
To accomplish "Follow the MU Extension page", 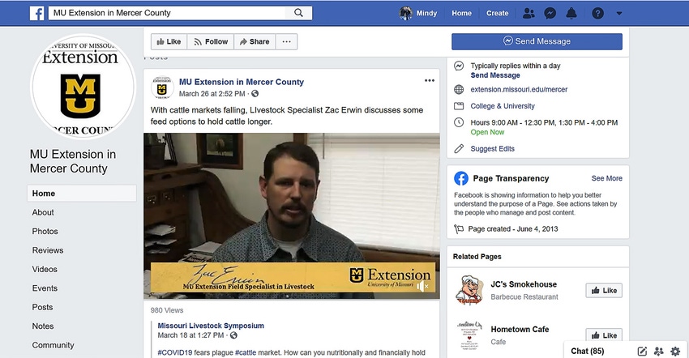I will point(211,42).
